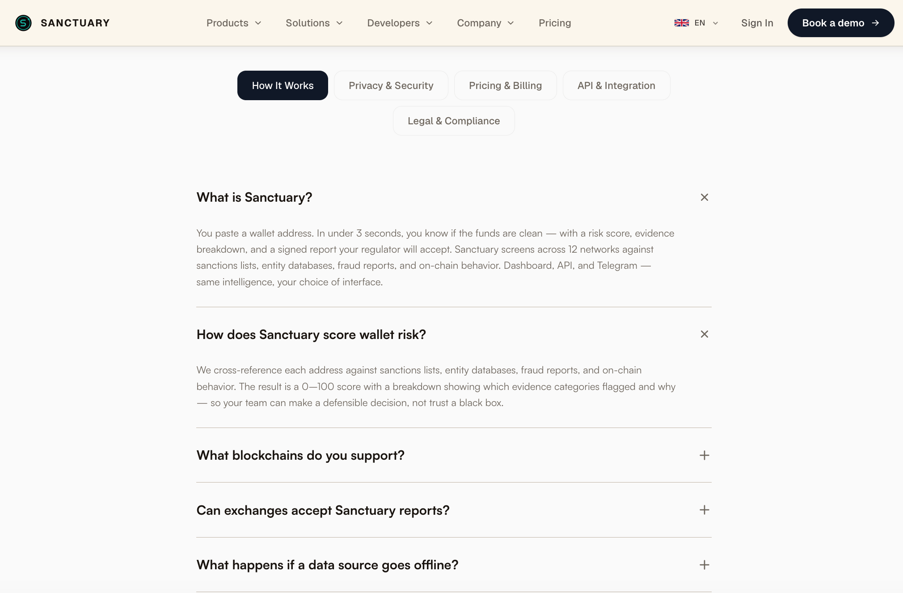Viewport: 903px width, 593px height.
Task: Expand the Solutions navigation dropdown
Action: click(x=314, y=23)
